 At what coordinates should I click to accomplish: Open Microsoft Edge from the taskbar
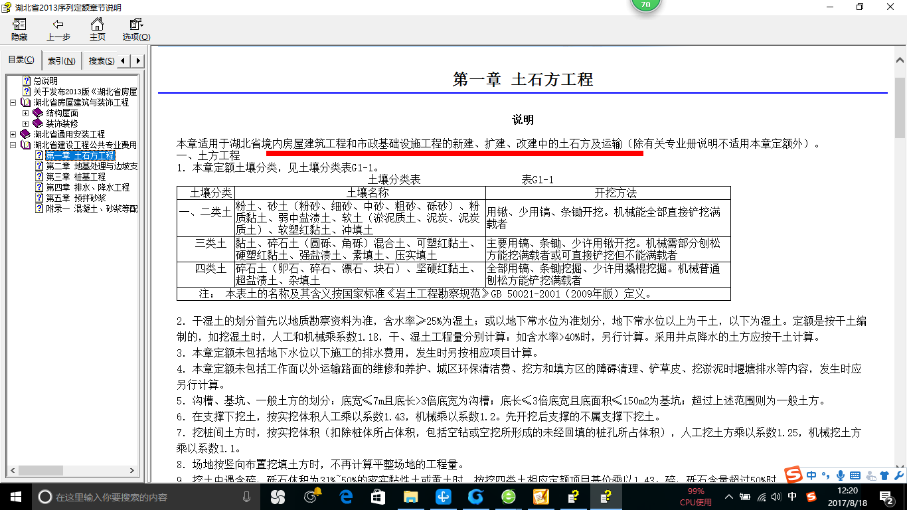coord(345,497)
